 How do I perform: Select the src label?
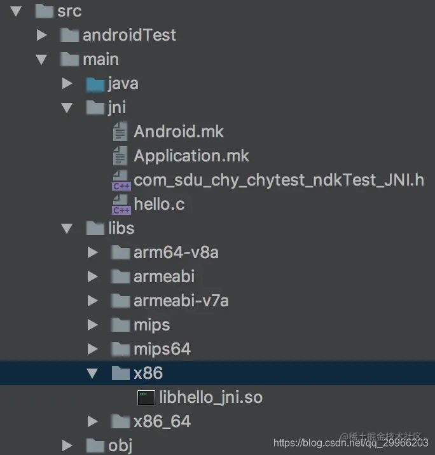coord(69,11)
